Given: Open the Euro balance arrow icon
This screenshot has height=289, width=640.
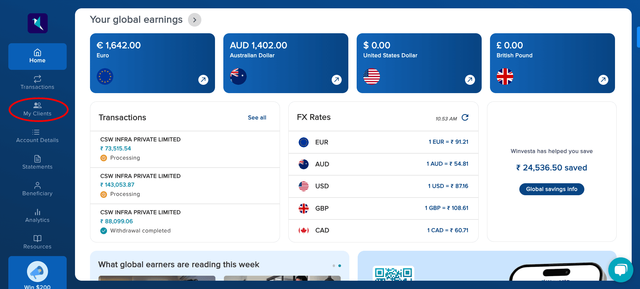Looking at the screenshot, I should coord(203,80).
